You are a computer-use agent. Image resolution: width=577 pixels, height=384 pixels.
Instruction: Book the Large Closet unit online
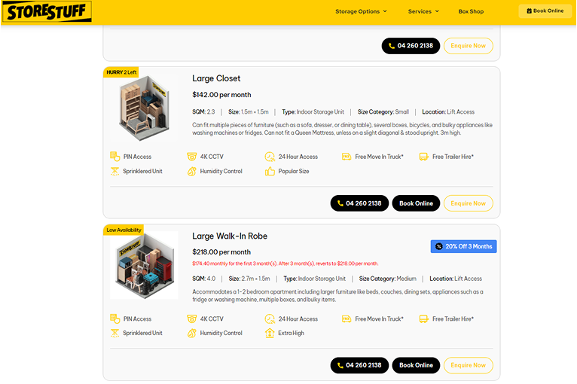(416, 203)
